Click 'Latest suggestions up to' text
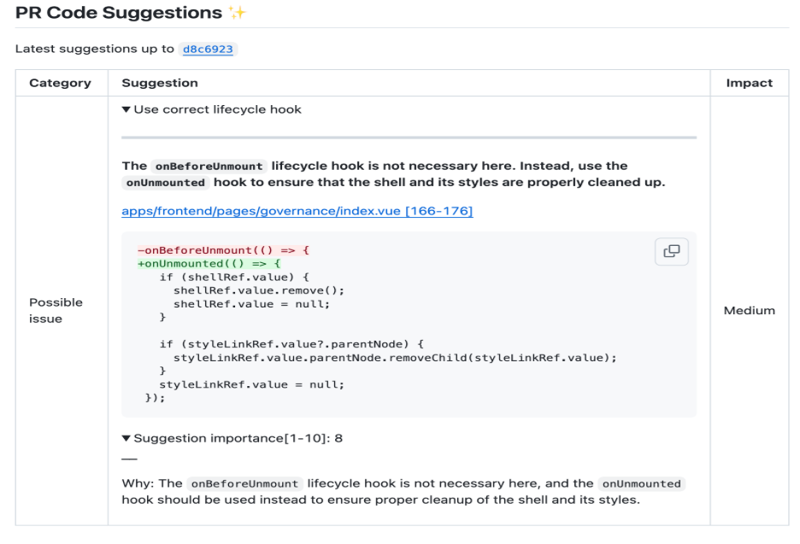This screenshot has height=544, width=800. 95,49
